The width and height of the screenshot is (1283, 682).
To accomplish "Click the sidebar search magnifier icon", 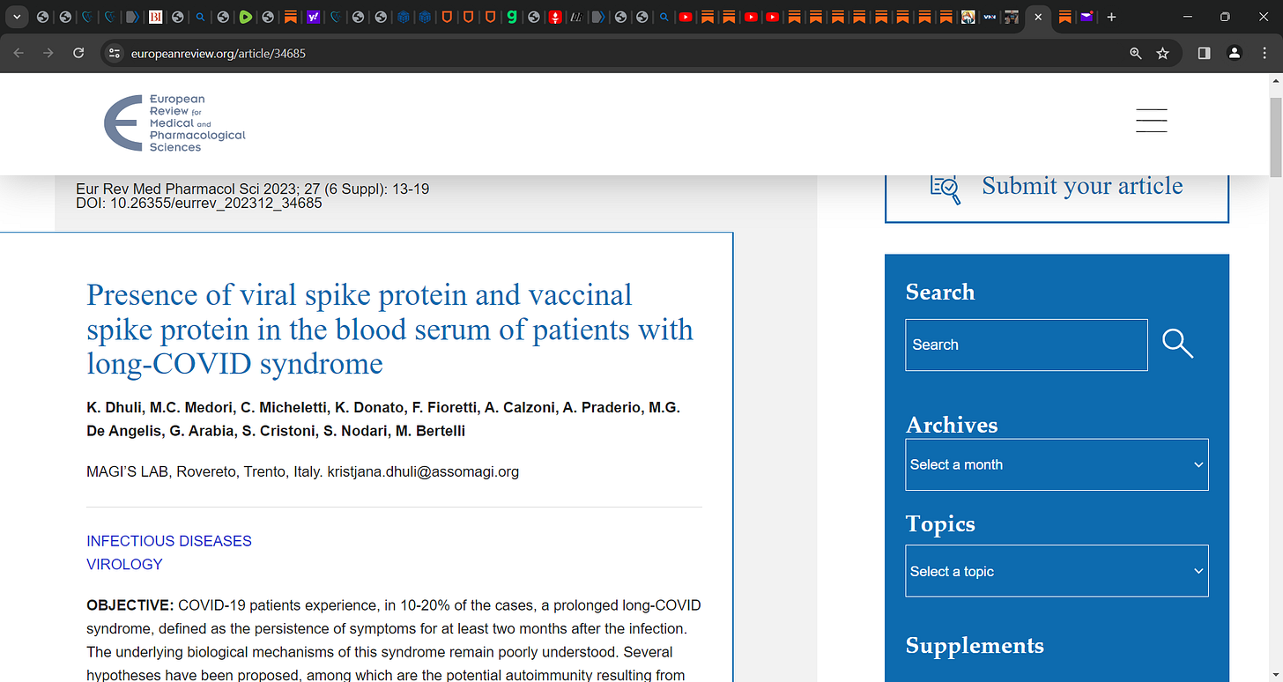I will pos(1177,344).
